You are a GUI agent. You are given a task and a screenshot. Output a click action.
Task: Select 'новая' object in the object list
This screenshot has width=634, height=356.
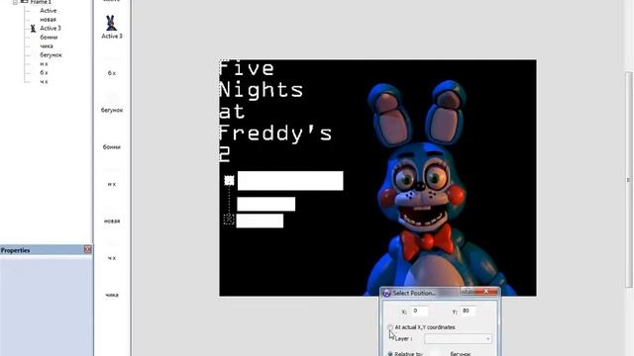[x=112, y=221]
